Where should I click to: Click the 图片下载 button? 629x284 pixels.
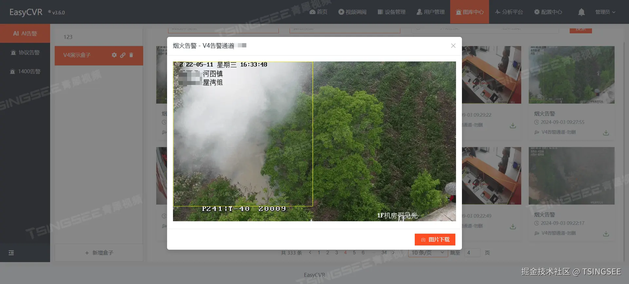tap(435, 240)
